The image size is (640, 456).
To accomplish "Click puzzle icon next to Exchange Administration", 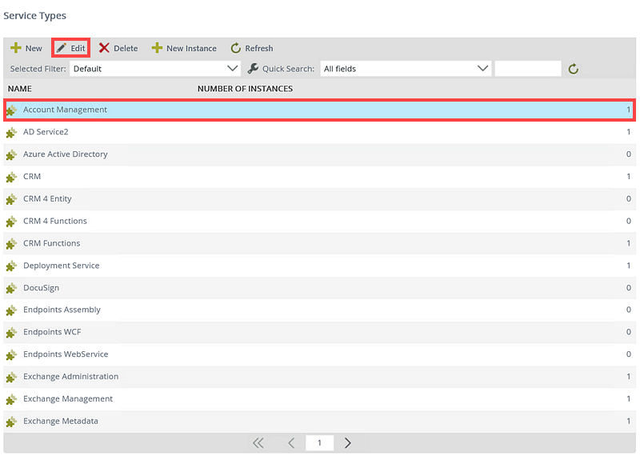I will pos(11,378).
